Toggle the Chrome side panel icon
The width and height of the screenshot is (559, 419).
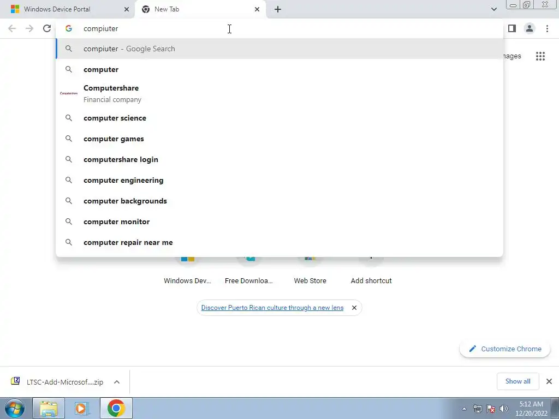(512, 28)
